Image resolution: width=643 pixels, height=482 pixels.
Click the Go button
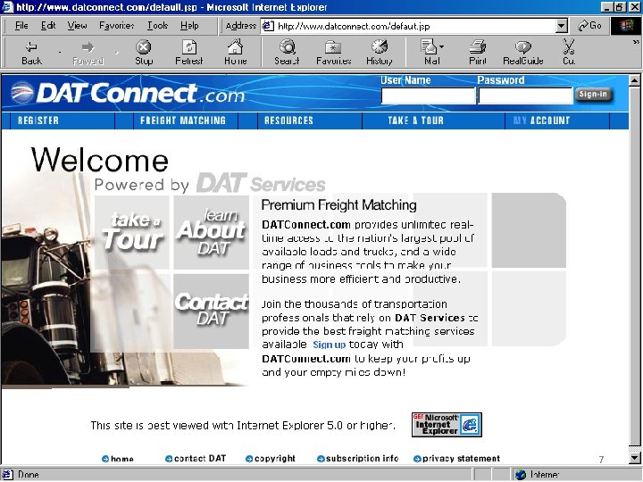point(589,26)
